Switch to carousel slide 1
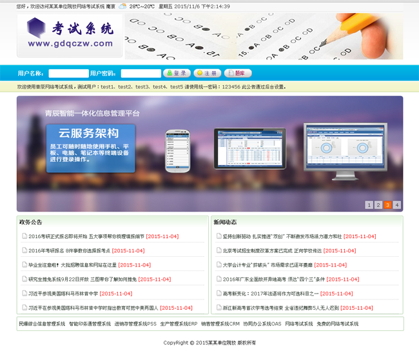419x351 pixels. (x=369, y=205)
